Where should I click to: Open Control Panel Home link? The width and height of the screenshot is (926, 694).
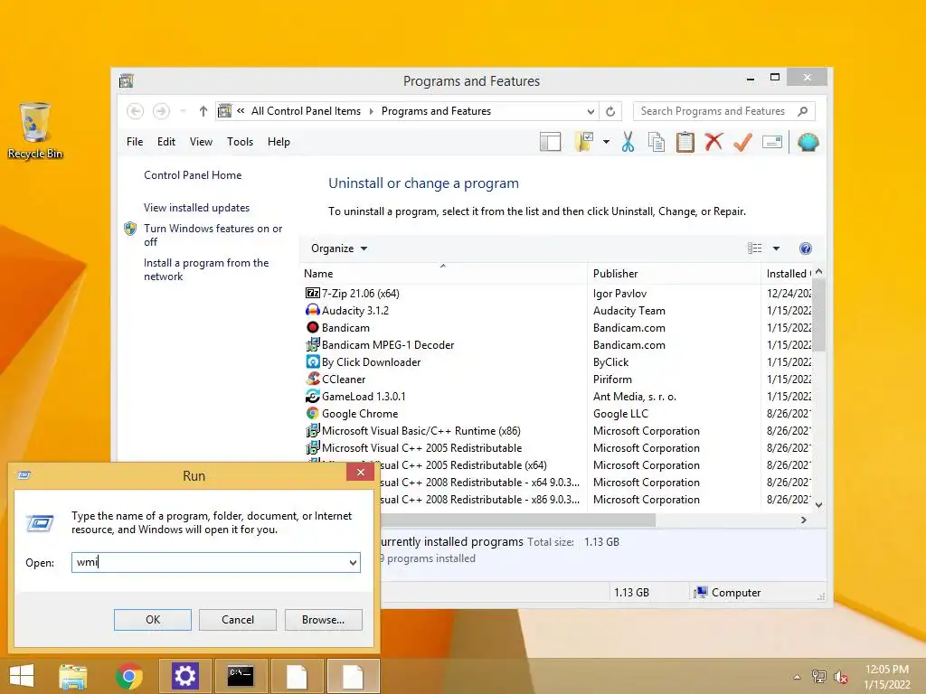pos(193,175)
